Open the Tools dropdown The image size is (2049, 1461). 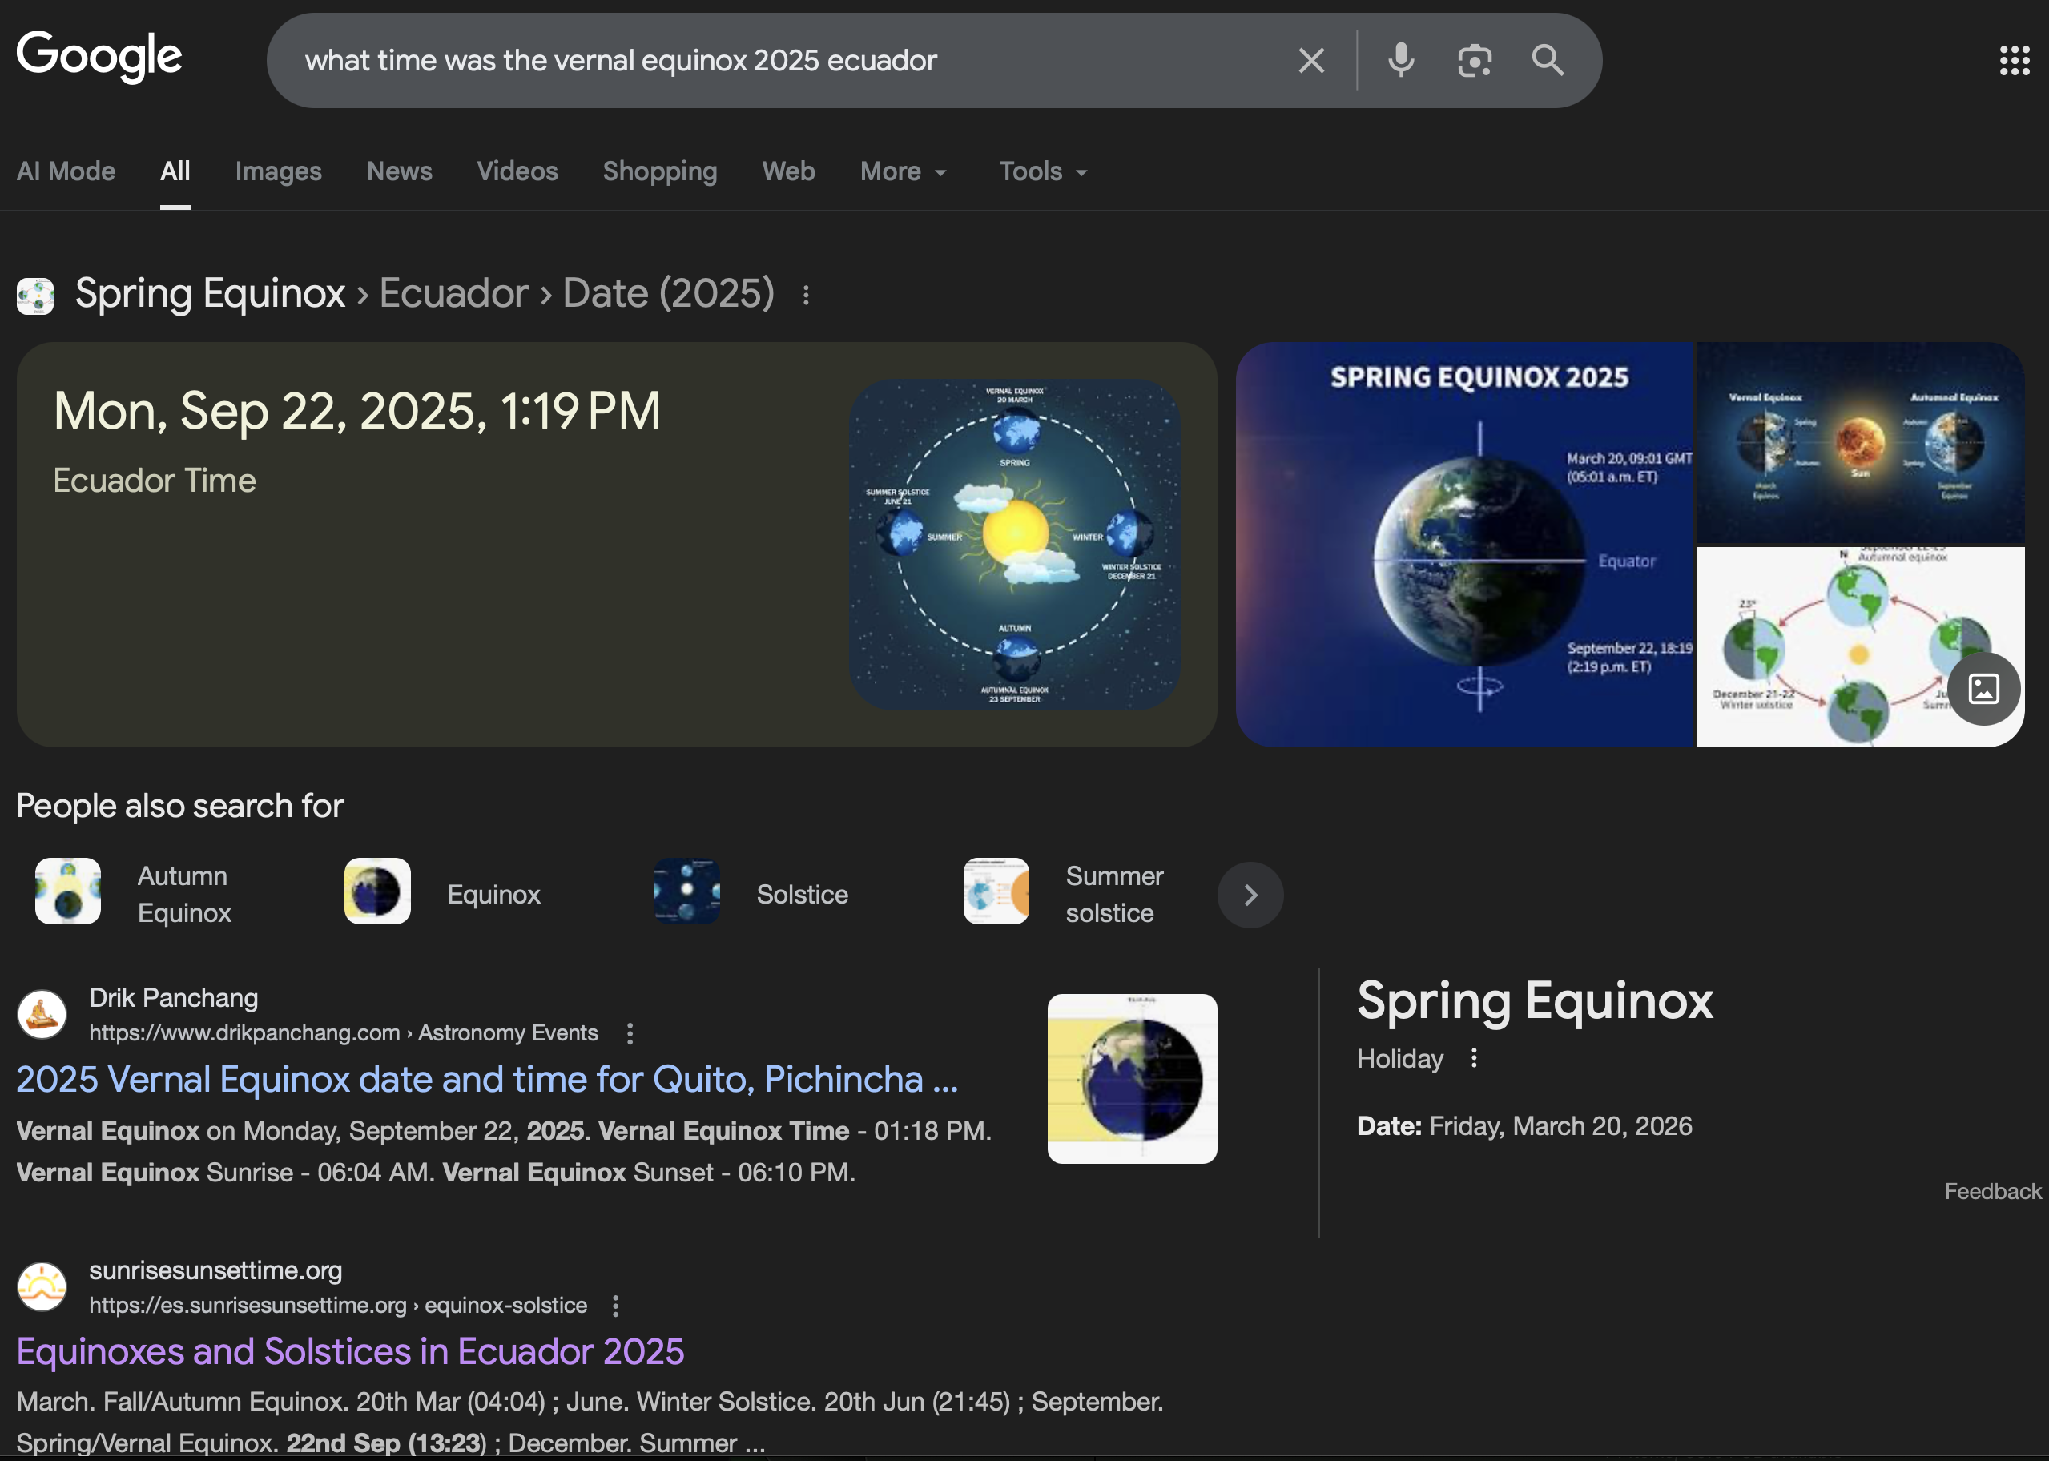tap(1042, 171)
